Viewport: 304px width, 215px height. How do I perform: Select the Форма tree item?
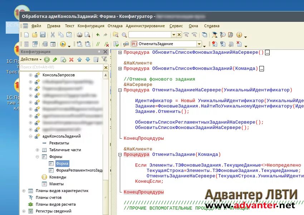(x=62, y=163)
